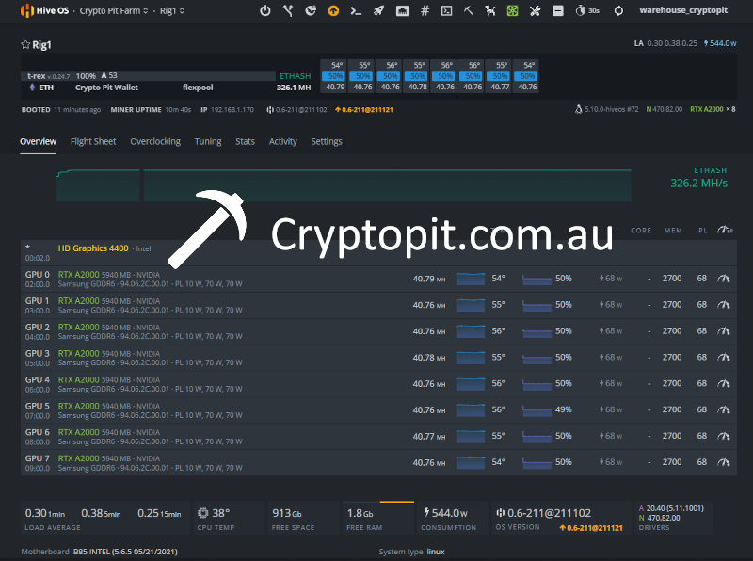Click the hash (#) tags icon
The width and height of the screenshot is (753, 561).
coord(425,10)
